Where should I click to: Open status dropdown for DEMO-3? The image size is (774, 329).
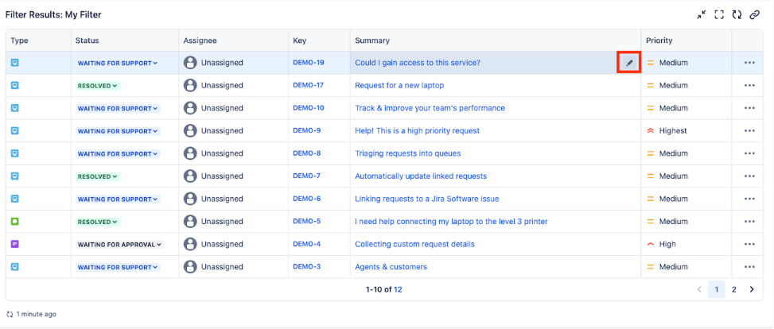pyautogui.click(x=118, y=267)
